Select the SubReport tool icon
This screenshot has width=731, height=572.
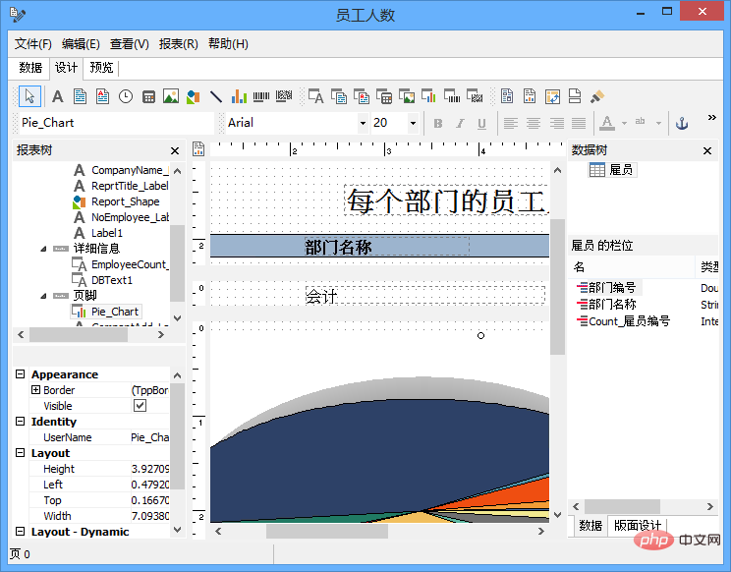pos(530,96)
